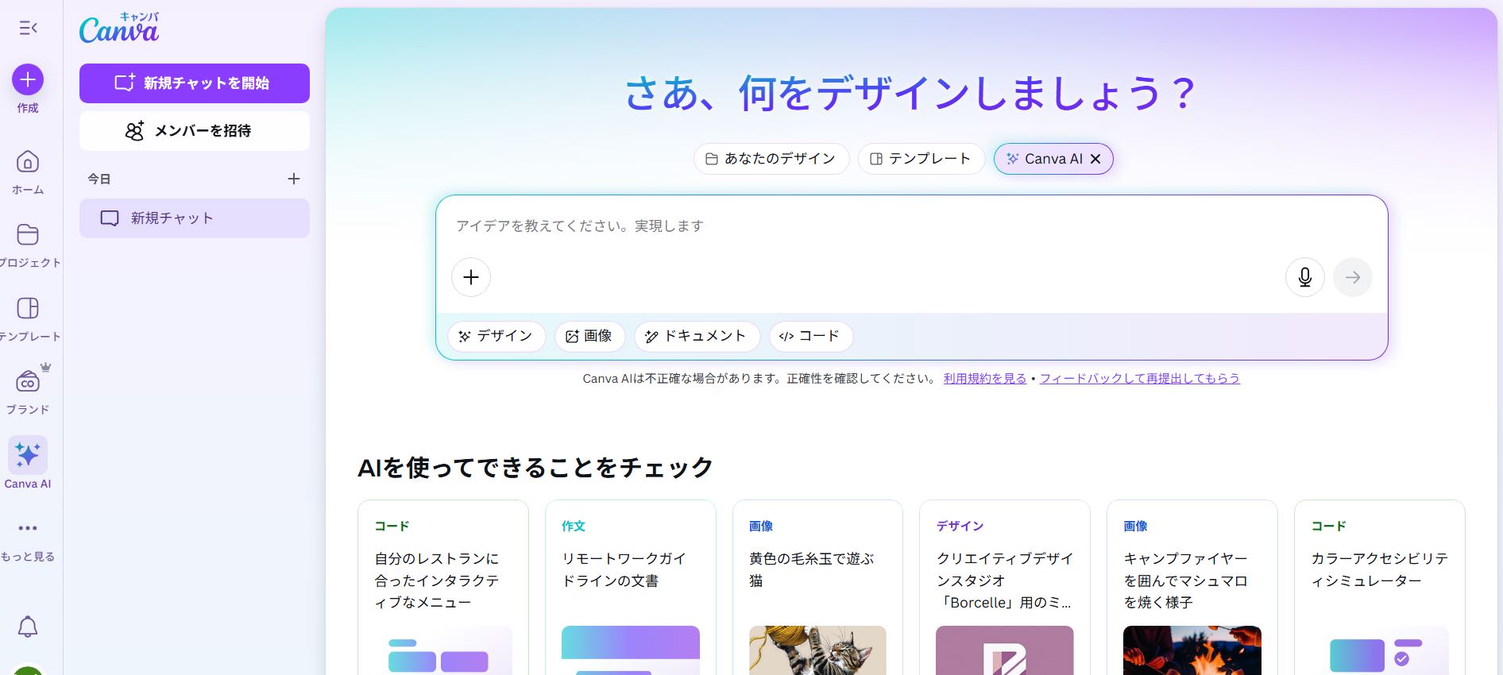Choose デザイン mode chip
Screen dimensions: 1503x675
[496, 336]
